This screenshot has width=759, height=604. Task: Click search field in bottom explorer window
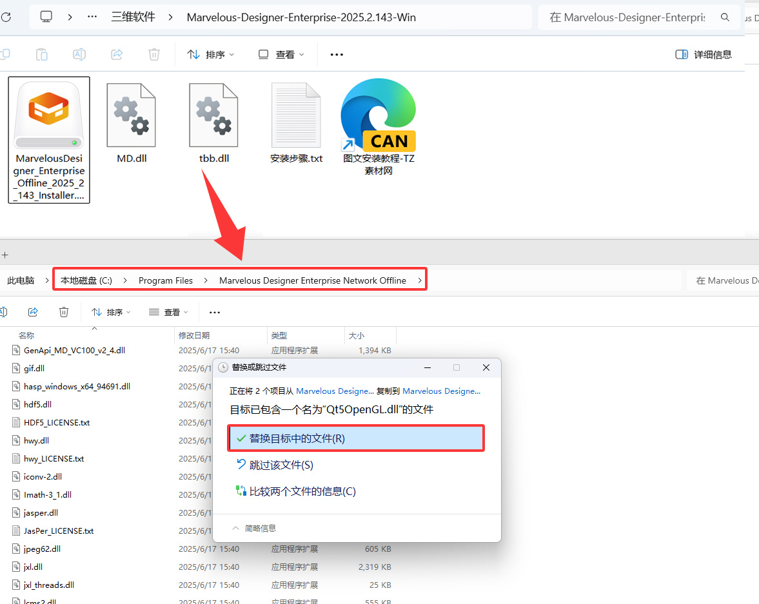coord(722,280)
